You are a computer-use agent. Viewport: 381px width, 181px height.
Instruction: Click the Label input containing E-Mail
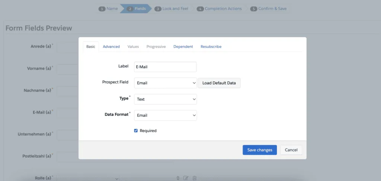[x=165, y=67]
